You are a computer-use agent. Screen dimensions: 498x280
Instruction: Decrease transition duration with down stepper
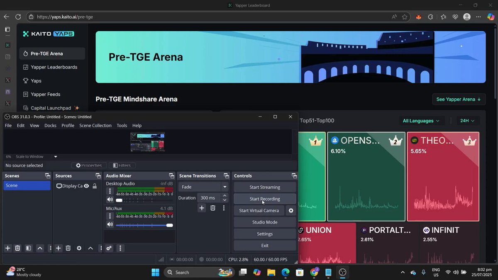click(225, 200)
